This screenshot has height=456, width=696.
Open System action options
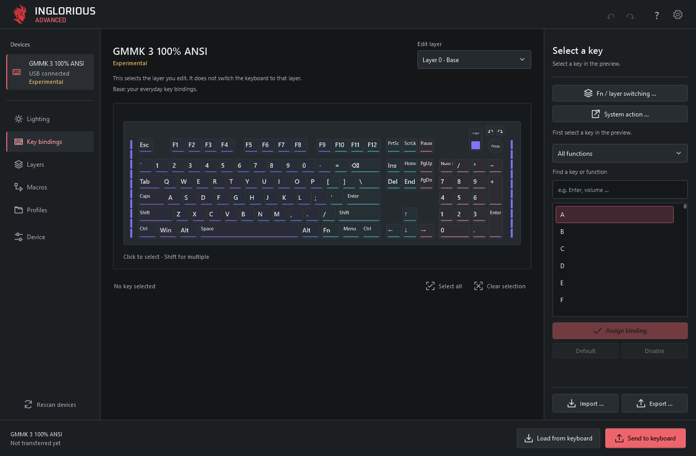pos(620,114)
